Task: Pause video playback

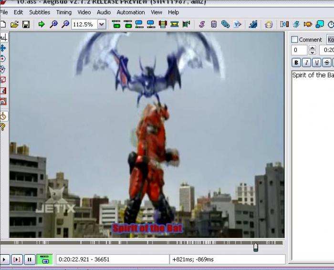Action: 30,260
